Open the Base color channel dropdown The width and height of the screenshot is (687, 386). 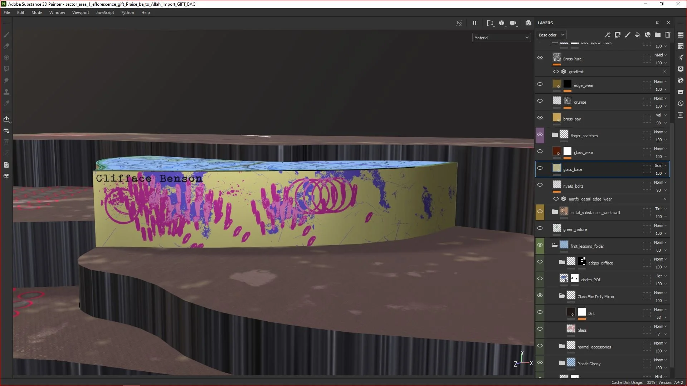pyautogui.click(x=551, y=35)
